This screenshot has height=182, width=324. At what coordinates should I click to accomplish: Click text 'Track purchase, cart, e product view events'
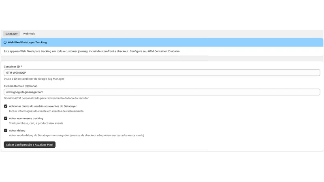[36, 123]
